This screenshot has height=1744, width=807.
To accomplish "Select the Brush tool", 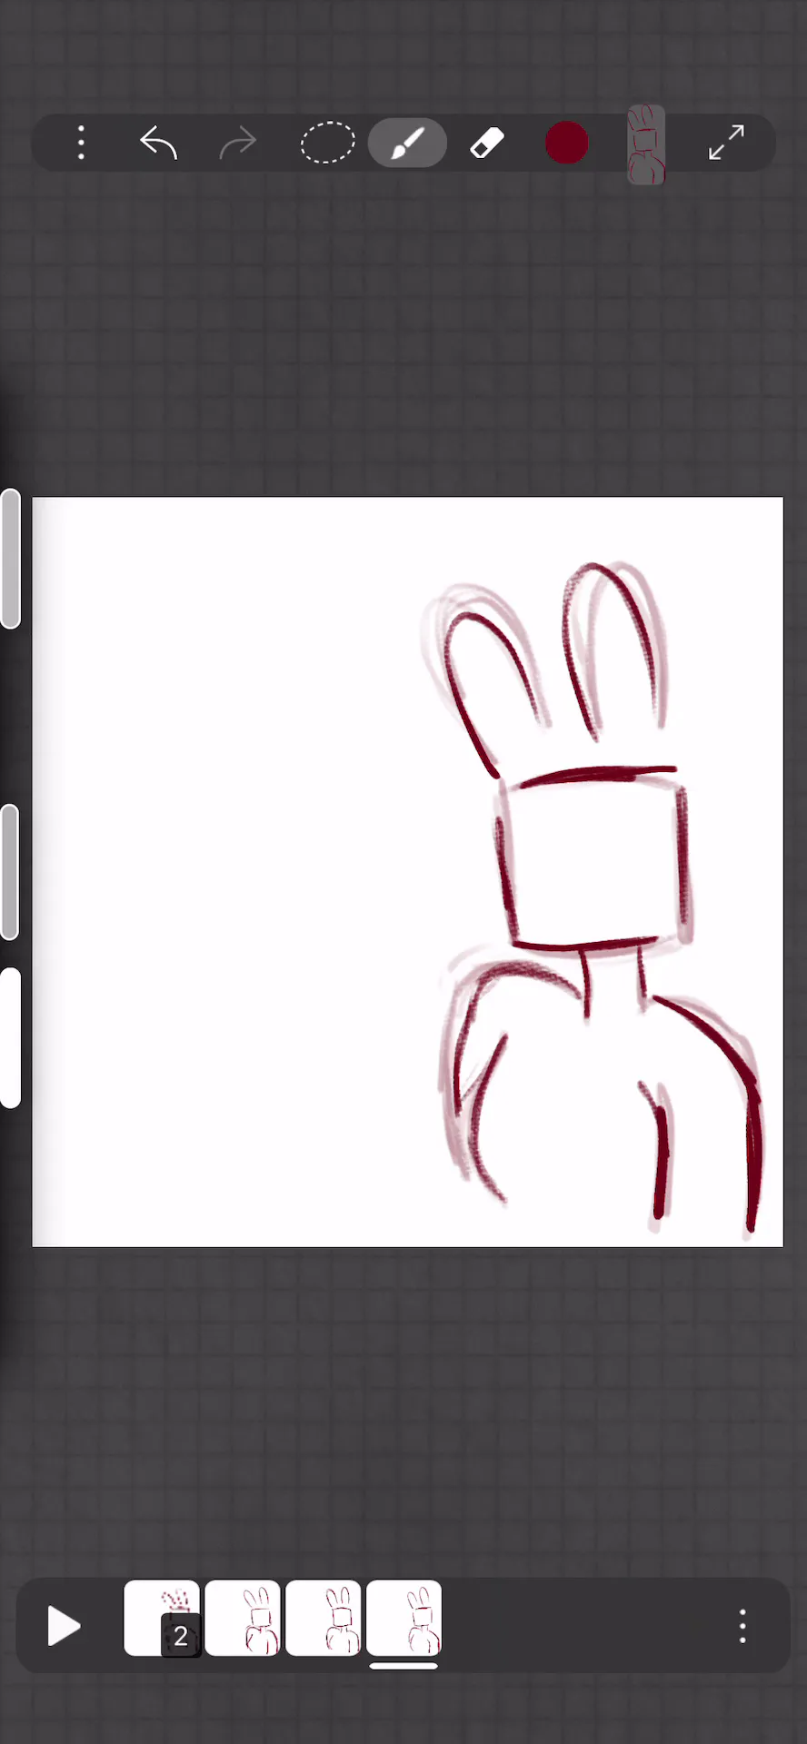I will (407, 144).
